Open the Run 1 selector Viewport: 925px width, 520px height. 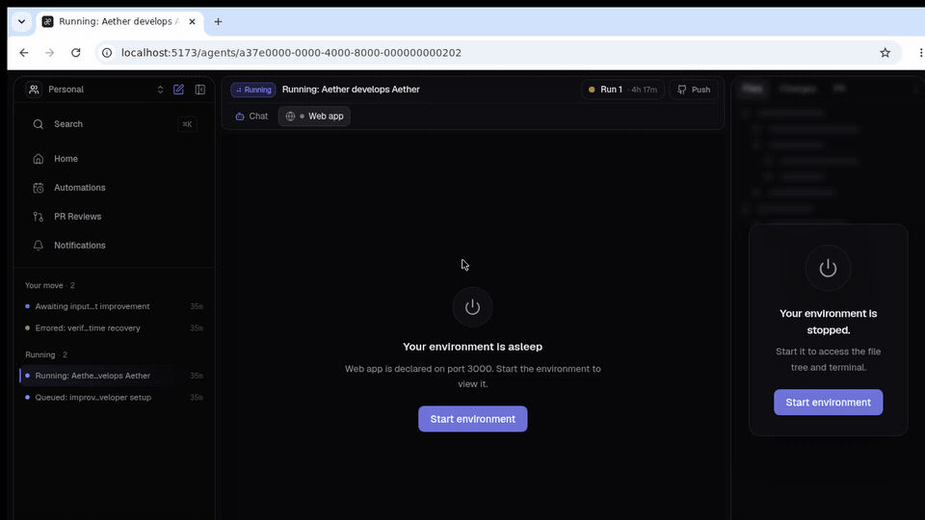[x=622, y=90]
